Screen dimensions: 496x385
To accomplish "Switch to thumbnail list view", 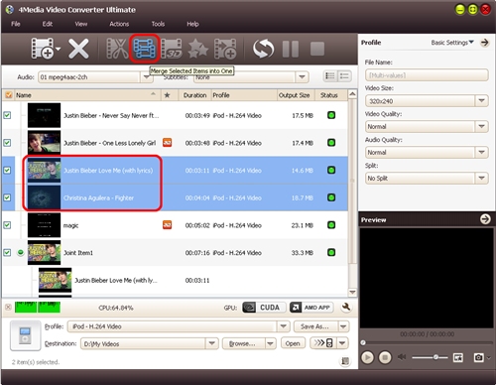I will tap(330, 76).
